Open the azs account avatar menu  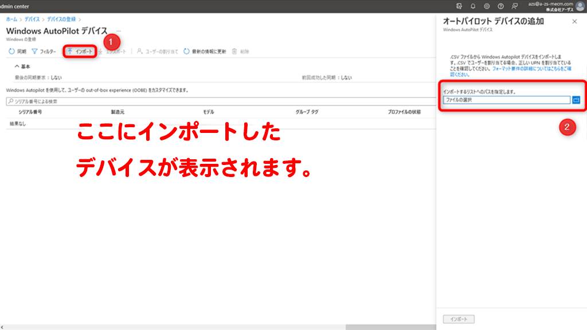pos(580,5)
